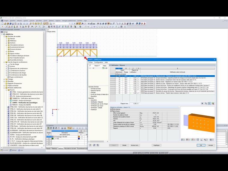Viewport: 228px width, 171px height.
Task: Click orange color swatch for Rectangle 100/200
Action: [79, 137]
